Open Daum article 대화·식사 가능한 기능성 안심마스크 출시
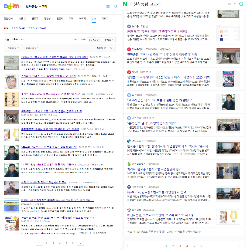This screenshot has width=247, height=251. pos(44,182)
